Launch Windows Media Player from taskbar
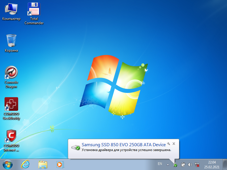 [x=60, y=165]
